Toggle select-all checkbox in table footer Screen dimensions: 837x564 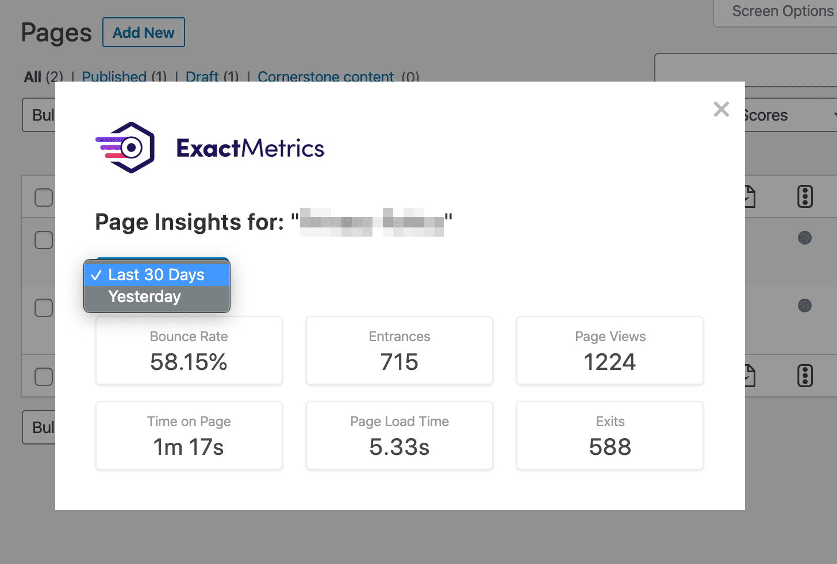tap(44, 376)
